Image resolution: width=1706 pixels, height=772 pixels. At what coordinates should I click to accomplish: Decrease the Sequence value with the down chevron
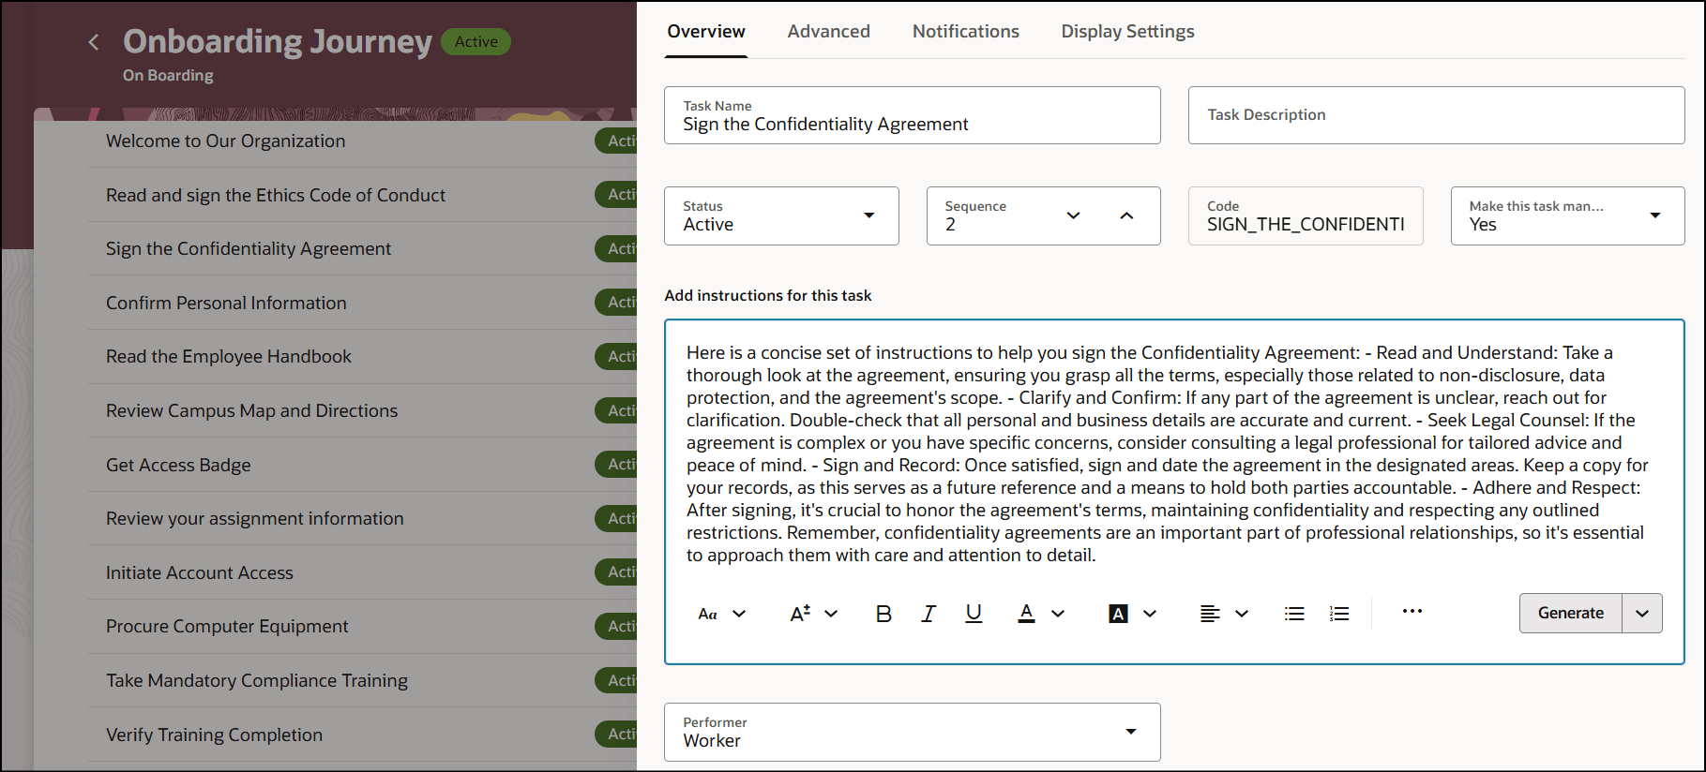1074,215
